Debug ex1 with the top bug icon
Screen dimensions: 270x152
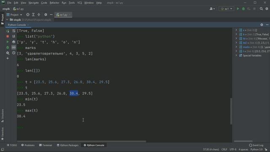point(243,8)
